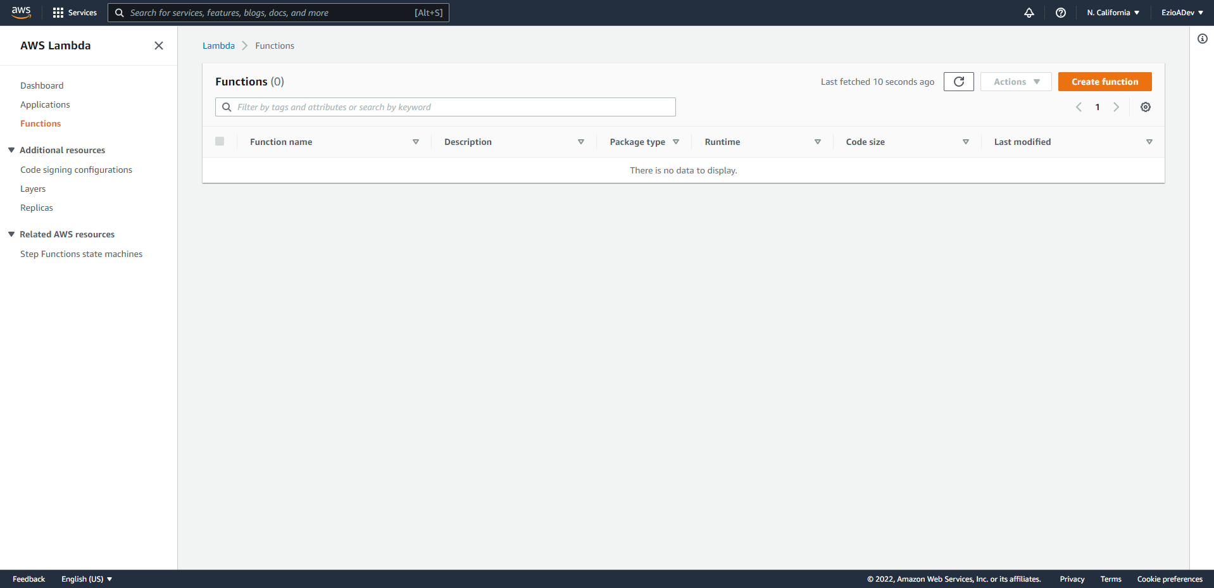Sort by Code size column

click(x=966, y=142)
